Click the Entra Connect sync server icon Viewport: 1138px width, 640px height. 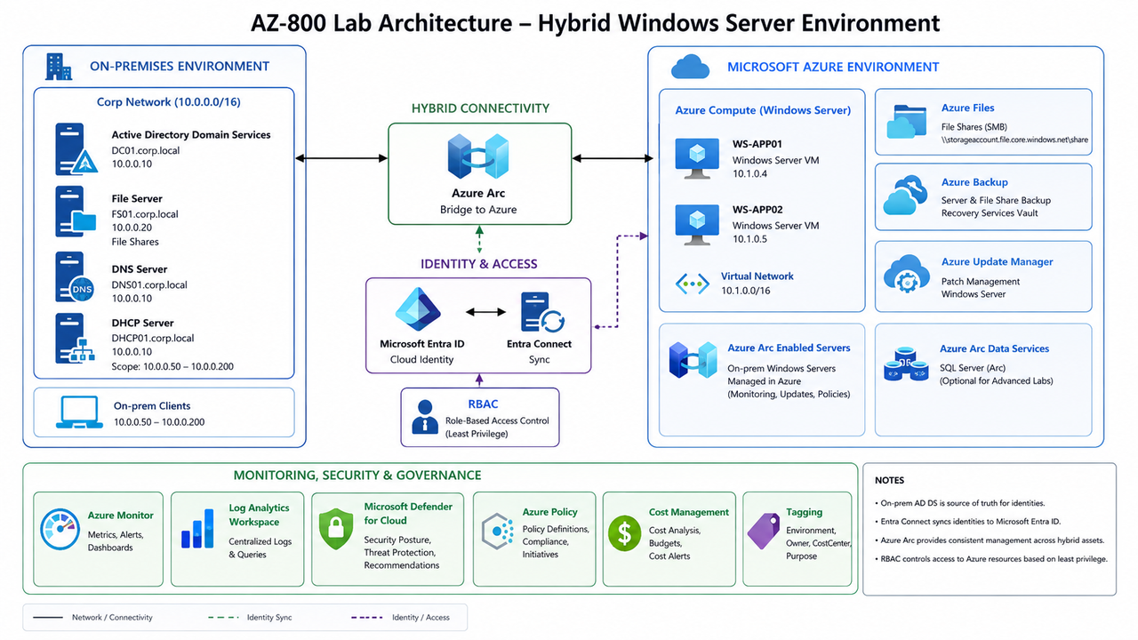pos(541,313)
